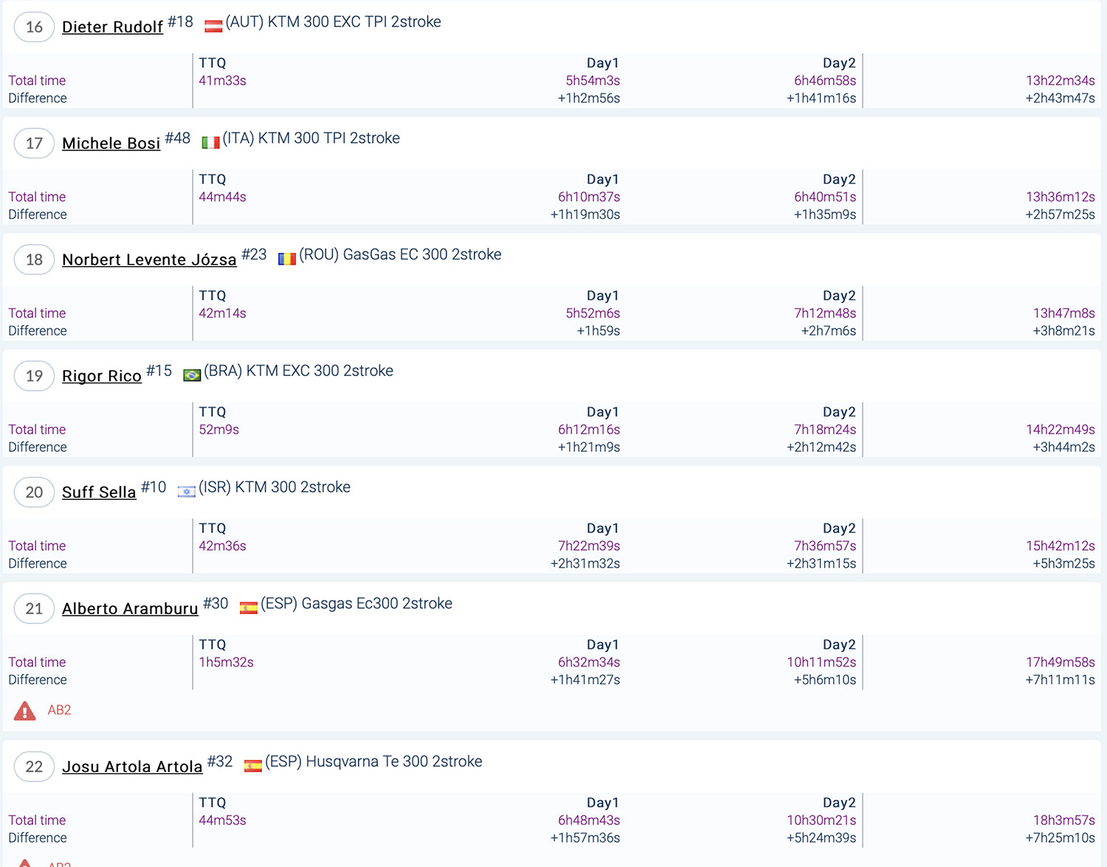Click Josu Artola's Spain flag icon
The width and height of the screenshot is (1107, 867).
[x=253, y=766]
